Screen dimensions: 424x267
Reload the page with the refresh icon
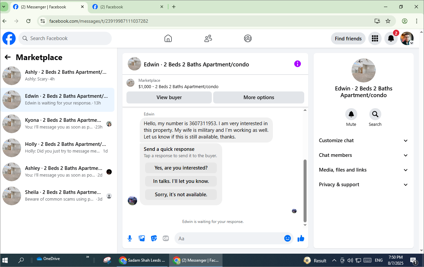click(x=28, y=21)
